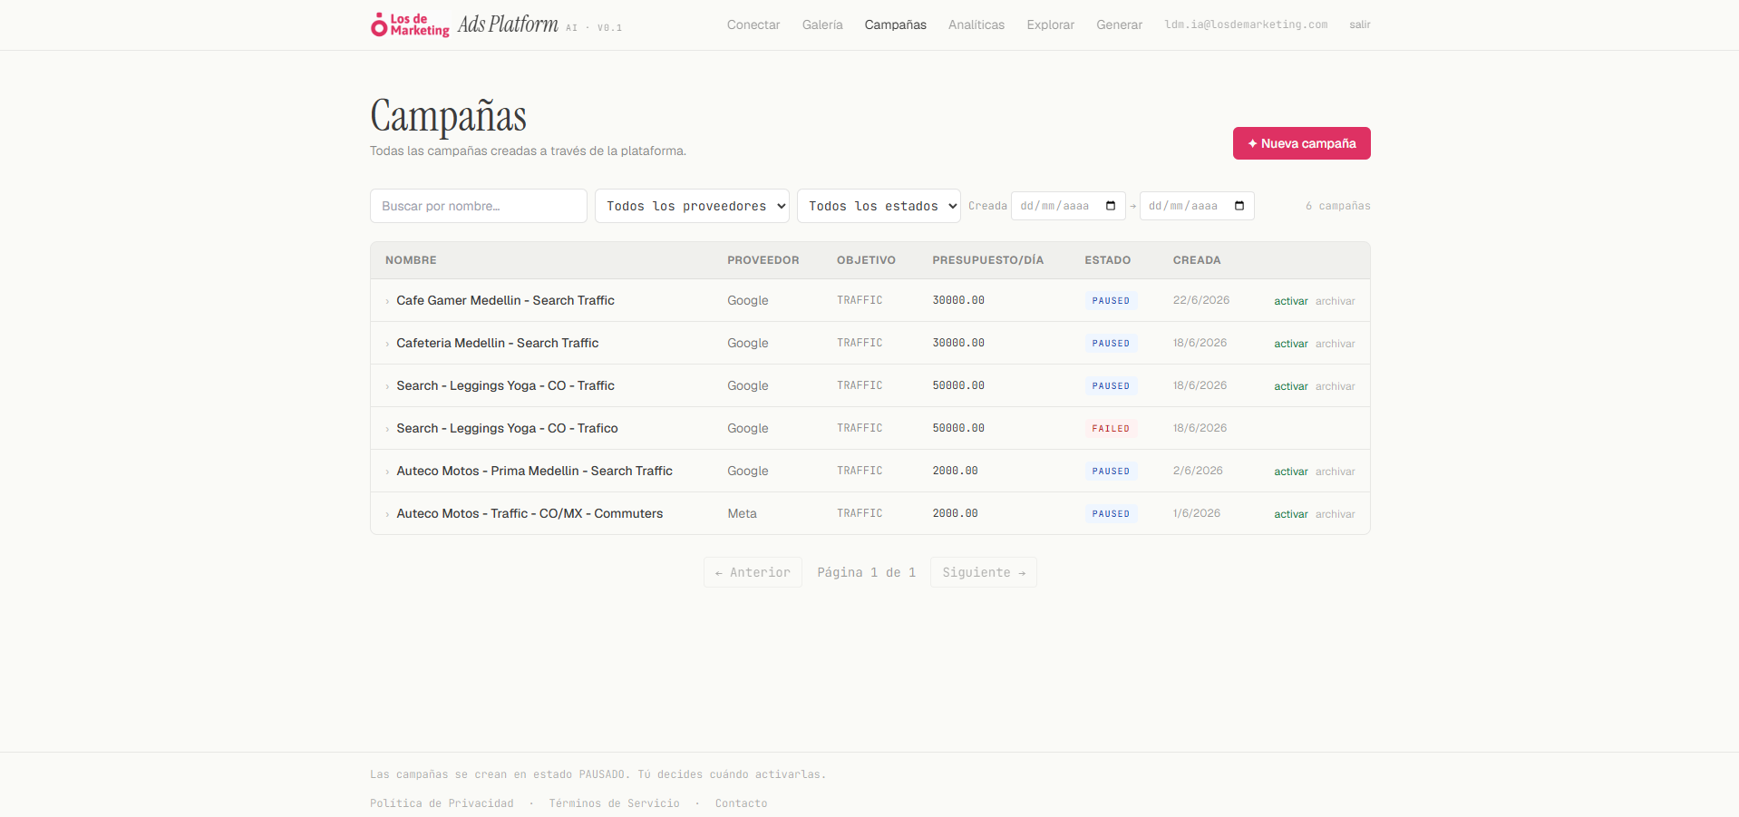Expand the Cafe Gamer Medellin campaign row
The width and height of the screenshot is (1739, 817).
(387, 301)
